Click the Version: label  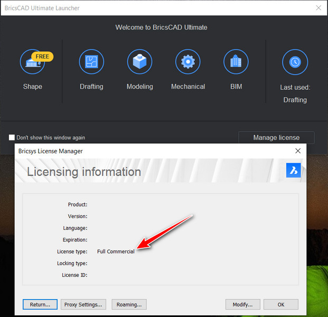pyautogui.click(x=78, y=216)
